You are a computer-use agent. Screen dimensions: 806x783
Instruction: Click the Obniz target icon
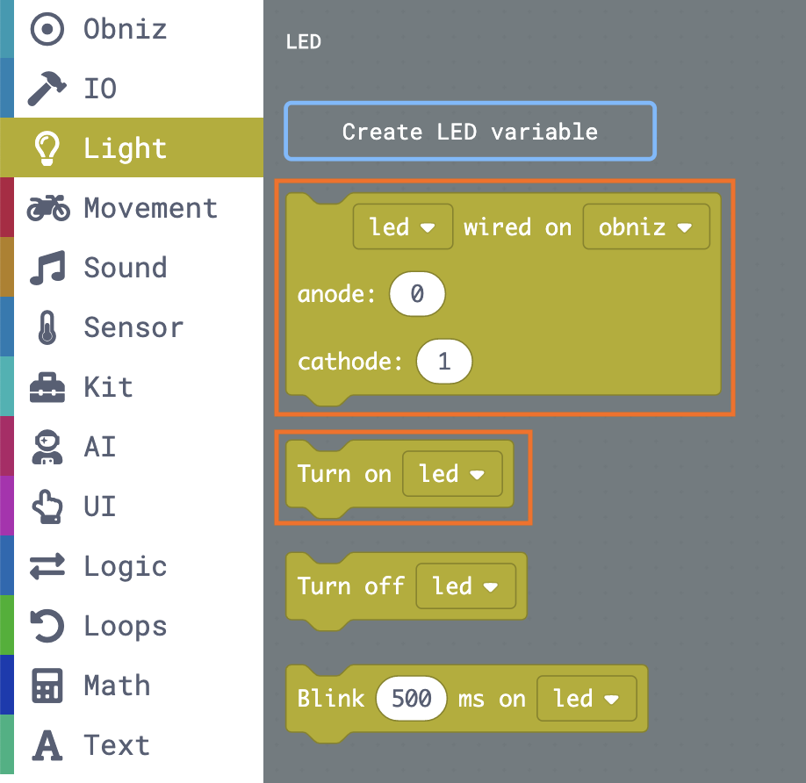coord(47,29)
